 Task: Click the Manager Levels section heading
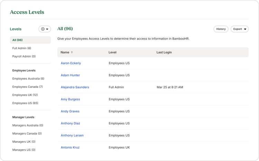[23, 117]
